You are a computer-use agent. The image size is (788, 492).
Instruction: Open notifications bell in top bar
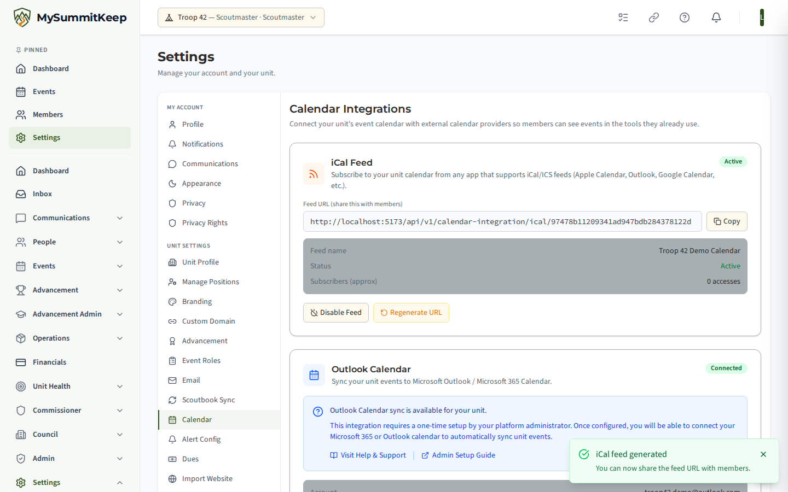[x=716, y=17]
